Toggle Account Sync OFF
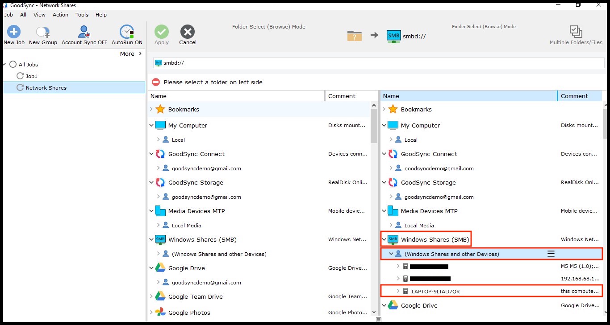Image resolution: width=610 pixels, height=325 pixels. pyautogui.click(x=84, y=32)
